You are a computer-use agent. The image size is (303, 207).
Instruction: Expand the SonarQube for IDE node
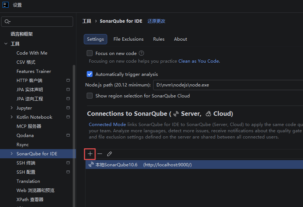point(12,154)
